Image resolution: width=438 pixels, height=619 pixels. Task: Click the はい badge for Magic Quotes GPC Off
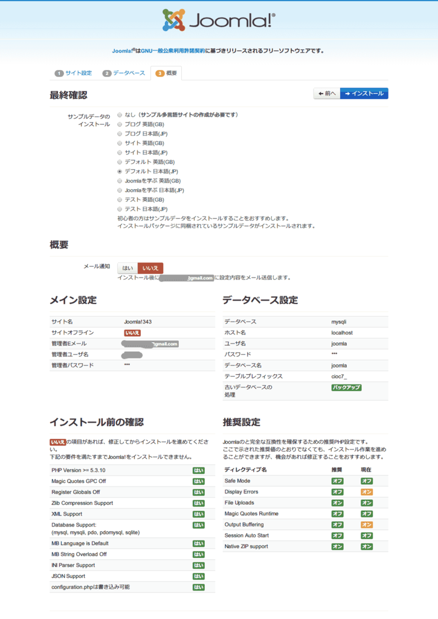click(x=199, y=482)
